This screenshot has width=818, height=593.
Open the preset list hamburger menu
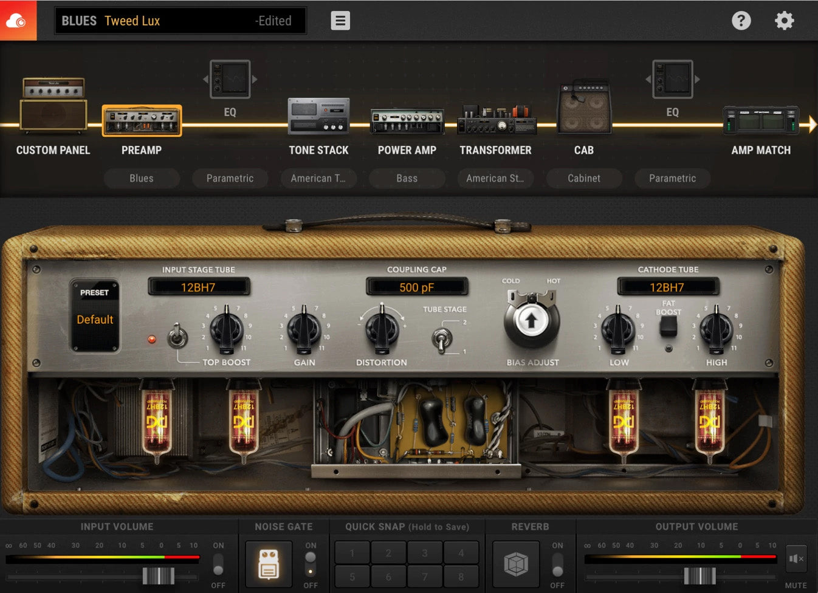click(340, 21)
